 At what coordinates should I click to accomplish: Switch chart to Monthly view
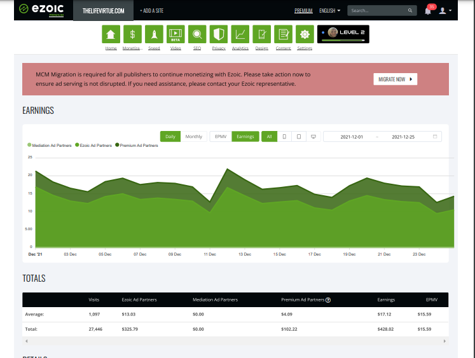pos(193,137)
